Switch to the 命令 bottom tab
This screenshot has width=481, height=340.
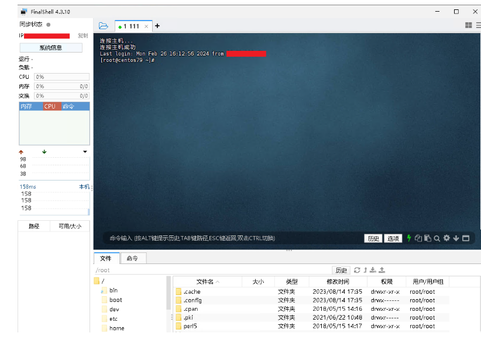(132, 258)
